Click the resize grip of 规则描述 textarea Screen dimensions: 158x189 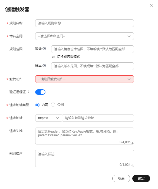pos(132,165)
